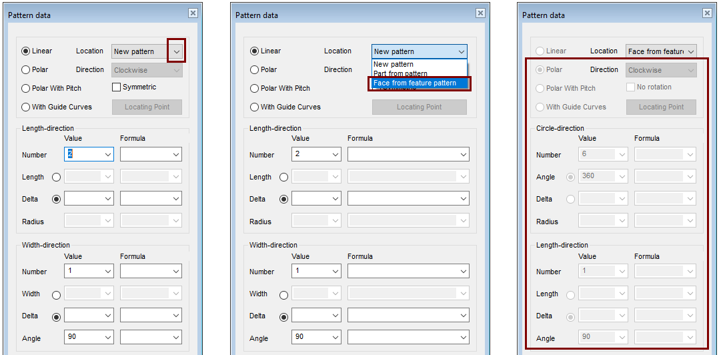The width and height of the screenshot is (719, 355).
Task: Open Location dropdown in the rightmost dialog
Action: [x=690, y=51]
